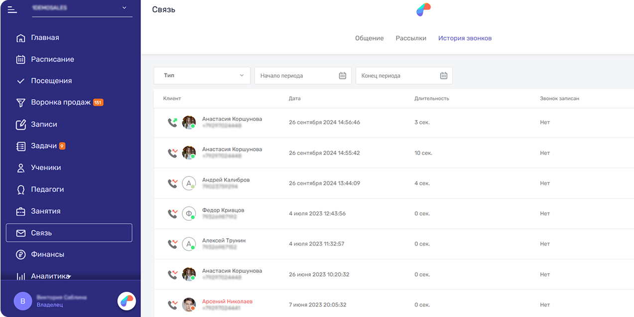Click calendar icon in Начало периода field
Viewport: 634px width, 317px height.
(342, 76)
